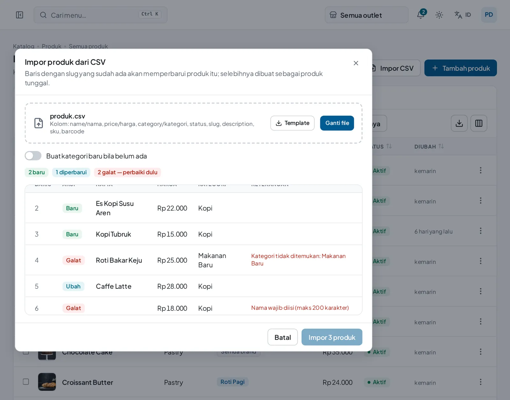Select the Kopi Tubruk row name
This screenshot has width=510, height=400.
click(x=113, y=234)
